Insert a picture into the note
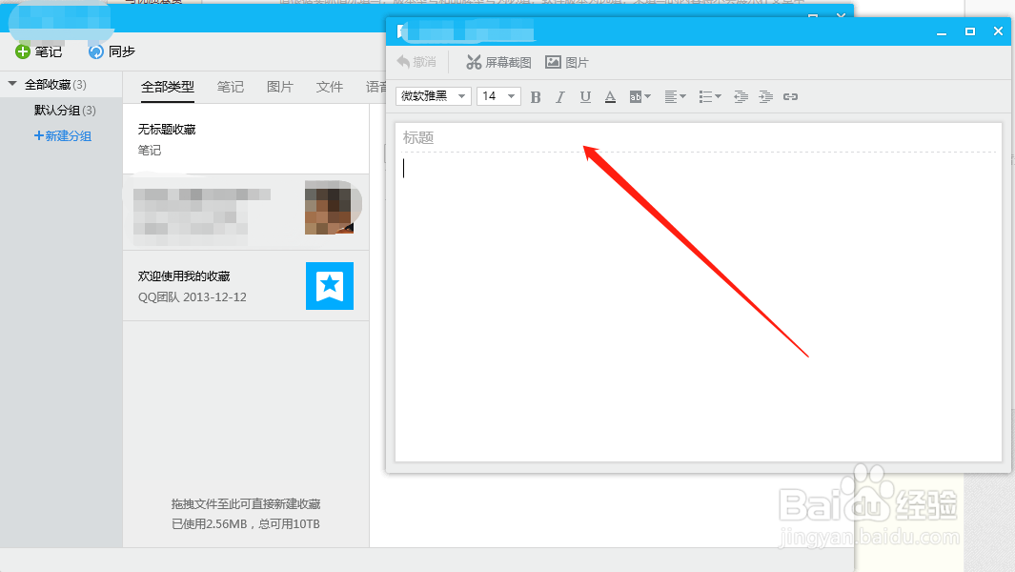Image resolution: width=1015 pixels, height=572 pixels. tap(566, 62)
